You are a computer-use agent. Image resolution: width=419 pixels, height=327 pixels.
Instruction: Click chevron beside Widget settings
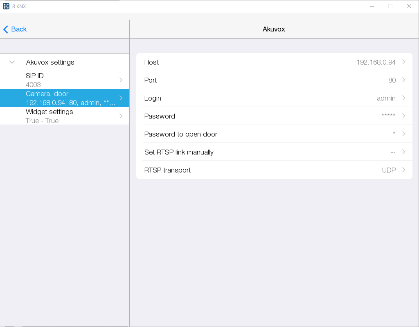[x=121, y=116]
